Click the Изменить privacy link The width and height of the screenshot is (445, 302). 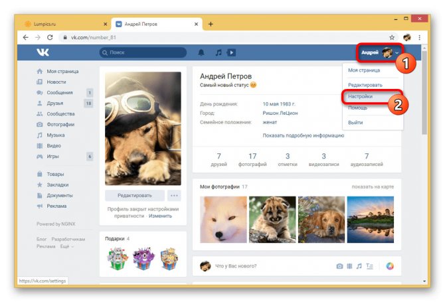point(160,216)
